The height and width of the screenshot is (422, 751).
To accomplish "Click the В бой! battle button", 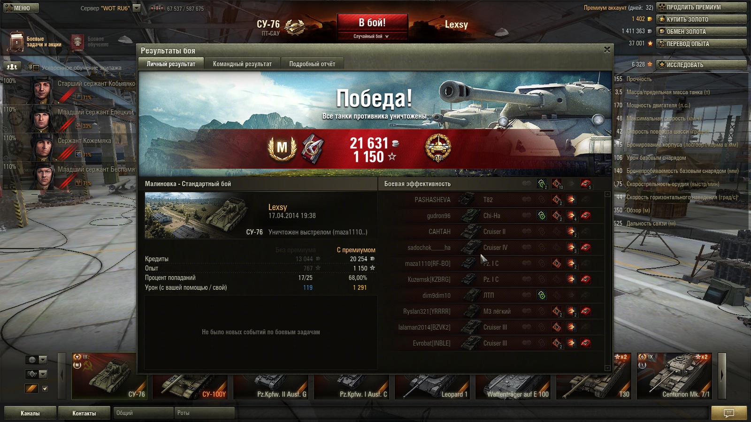I will click(x=372, y=23).
